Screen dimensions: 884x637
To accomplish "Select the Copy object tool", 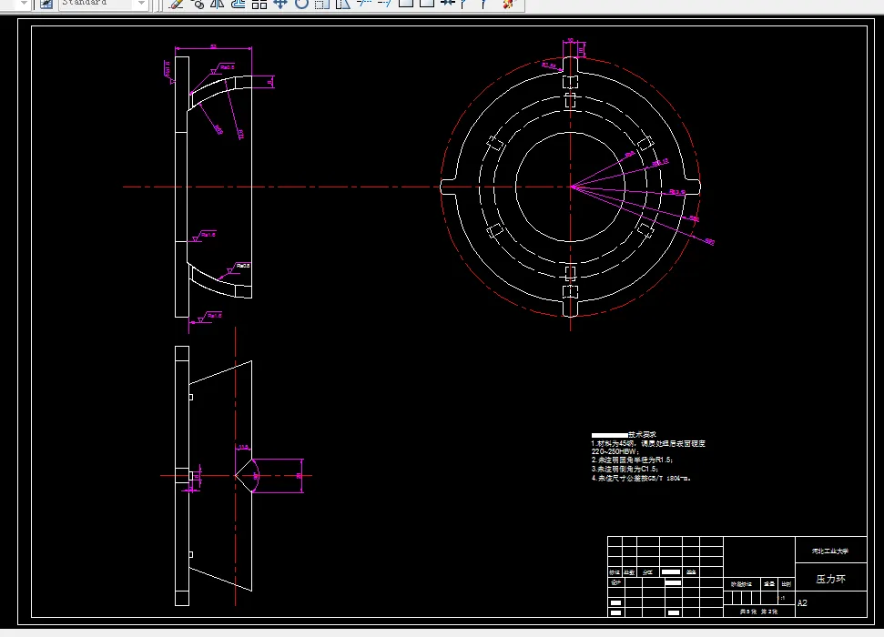I will point(198,4).
